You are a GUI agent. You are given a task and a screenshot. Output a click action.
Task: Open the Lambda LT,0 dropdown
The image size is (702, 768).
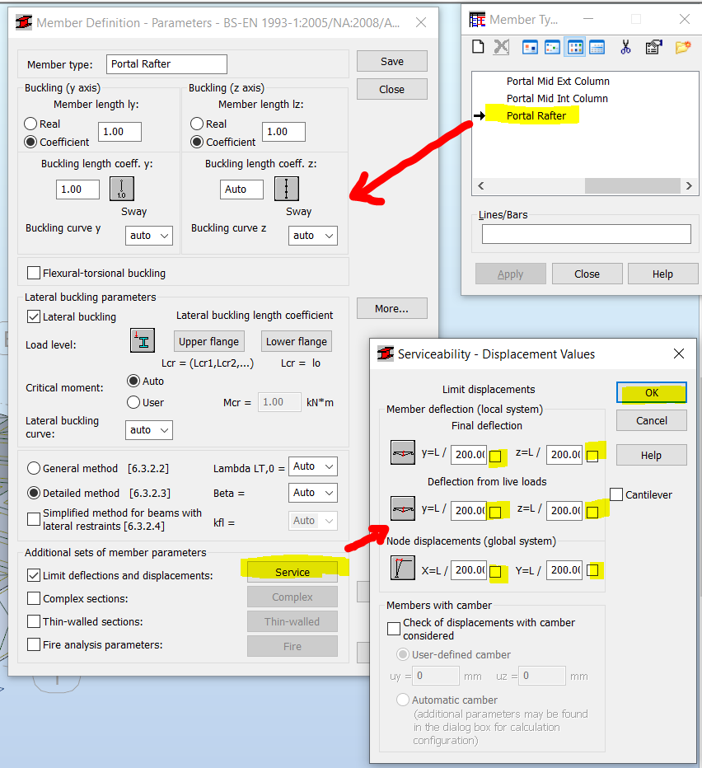[x=312, y=466]
